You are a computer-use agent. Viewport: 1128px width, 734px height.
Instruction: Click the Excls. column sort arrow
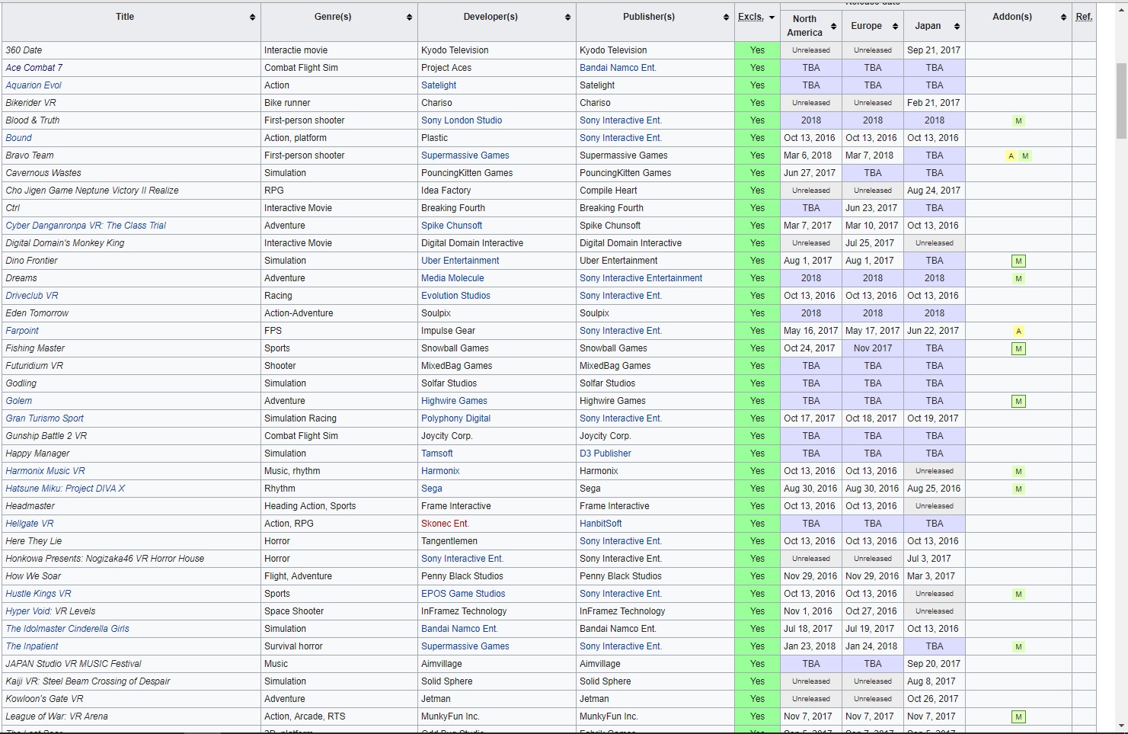pyautogui.click(x=772, y=17)
